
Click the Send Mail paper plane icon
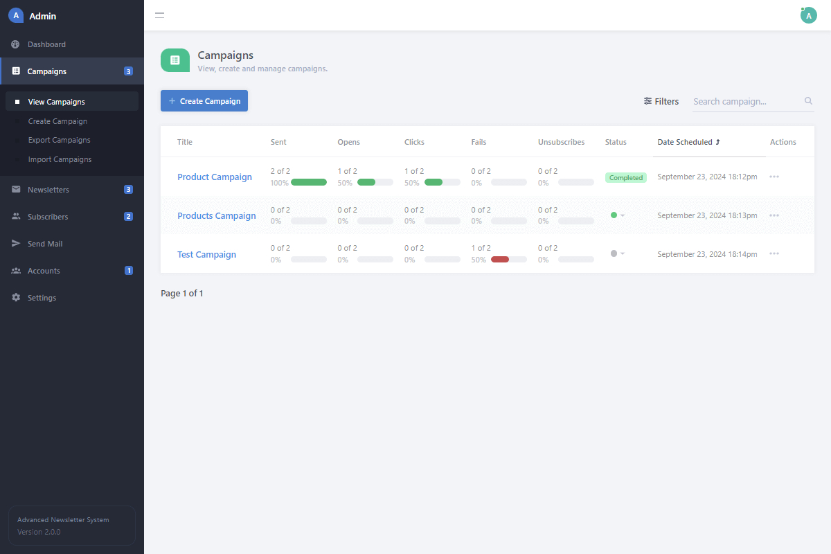tap(16, 244)
